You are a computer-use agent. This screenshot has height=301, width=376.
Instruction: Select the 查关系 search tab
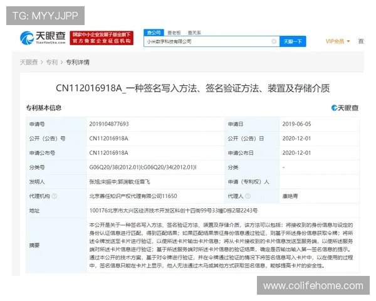pos(194,33)
